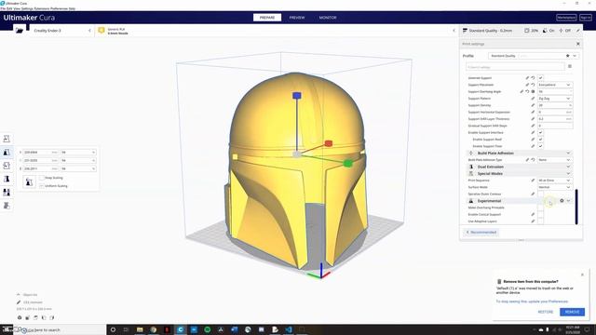Select the Move tool in left toolbar
The height and width of the screenshot is (335, 596).
(7, 139)
